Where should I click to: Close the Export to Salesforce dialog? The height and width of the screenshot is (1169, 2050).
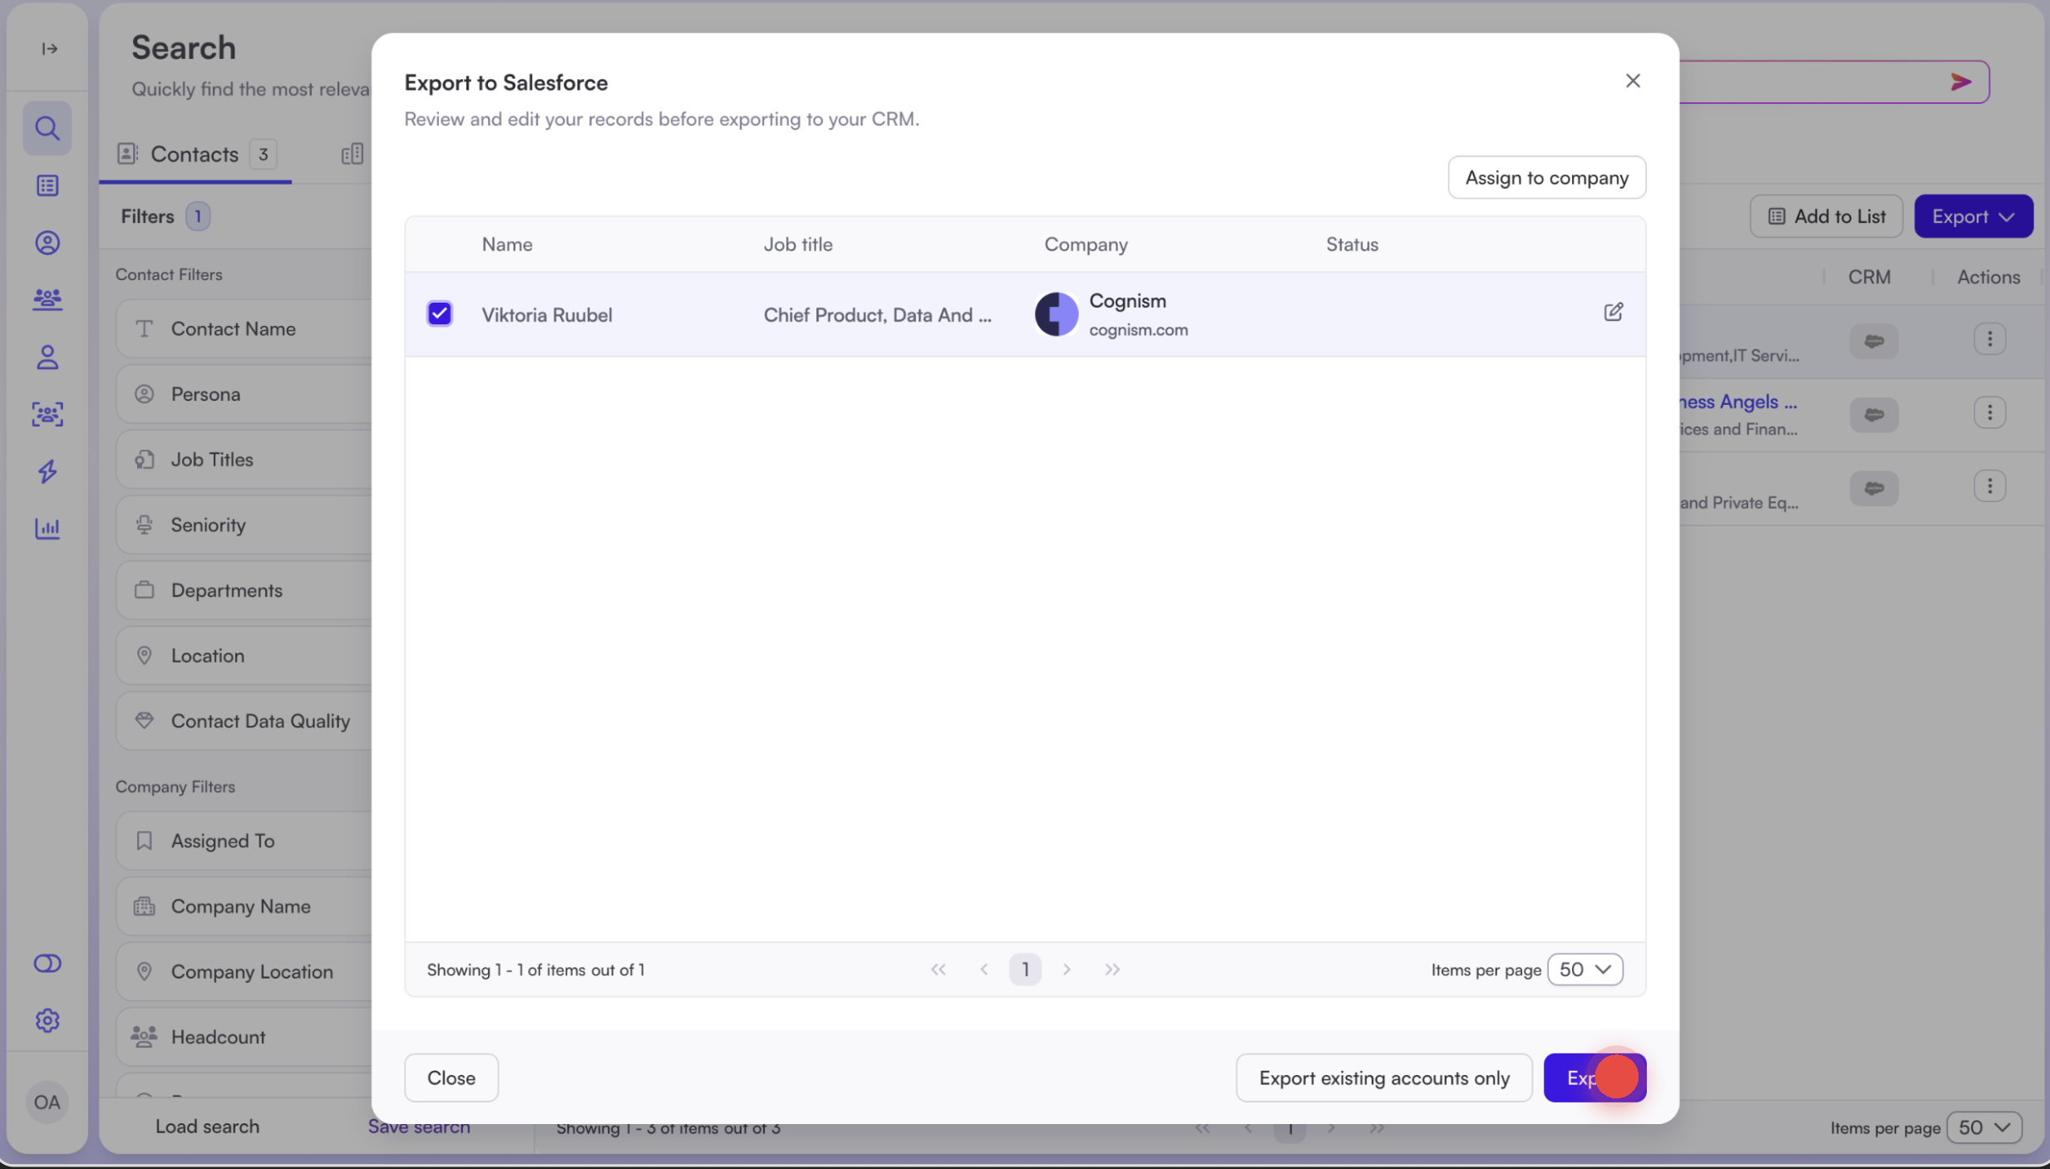coord(1633,81)
